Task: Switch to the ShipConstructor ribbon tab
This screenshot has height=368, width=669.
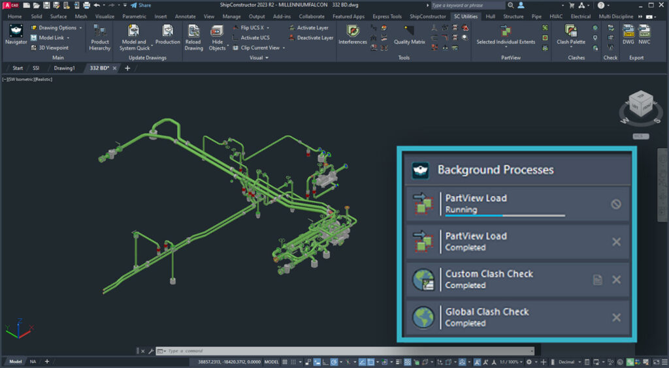Action: [427, 16]
